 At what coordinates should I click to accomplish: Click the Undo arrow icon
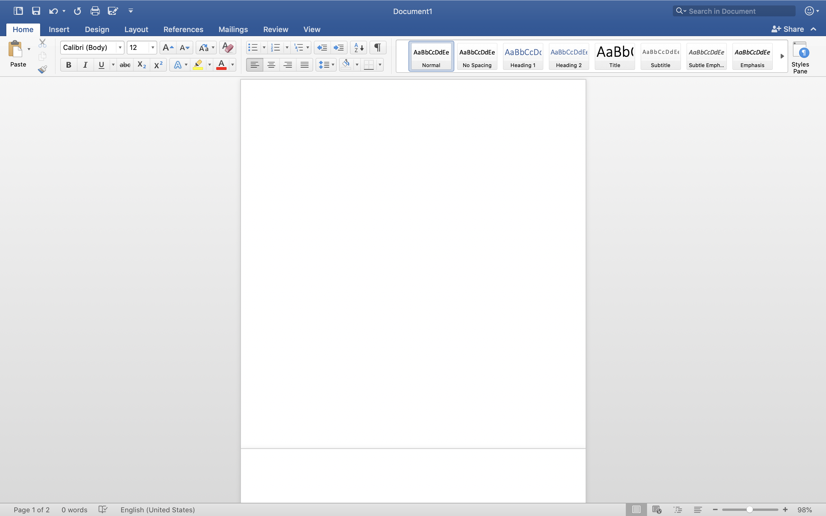(53, 11)
